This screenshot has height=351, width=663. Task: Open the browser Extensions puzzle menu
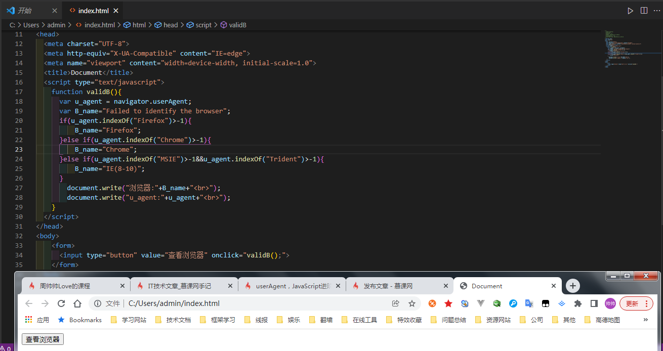(578, 303)
